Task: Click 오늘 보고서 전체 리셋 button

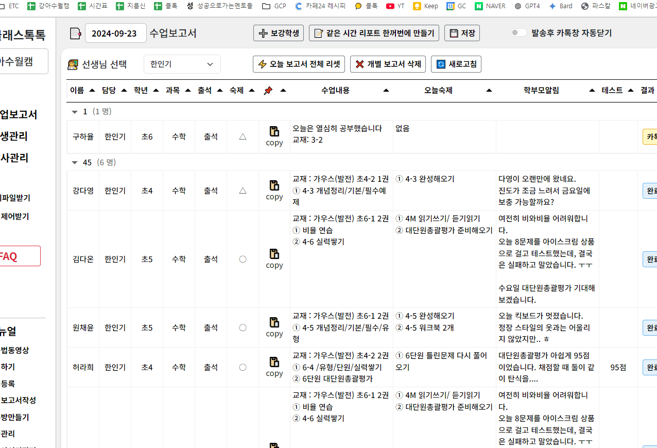Action: click(x=299, y=64)
